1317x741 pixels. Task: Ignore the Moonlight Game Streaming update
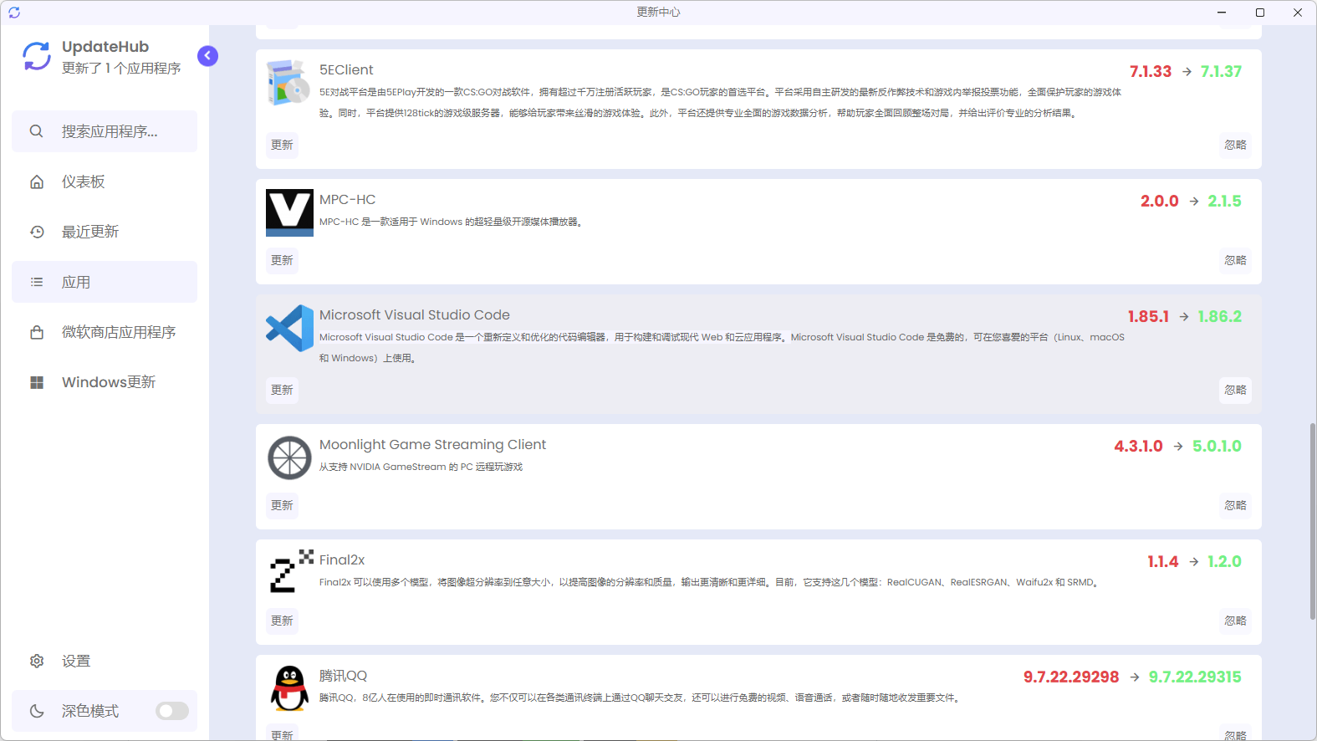click(1235, 505)
